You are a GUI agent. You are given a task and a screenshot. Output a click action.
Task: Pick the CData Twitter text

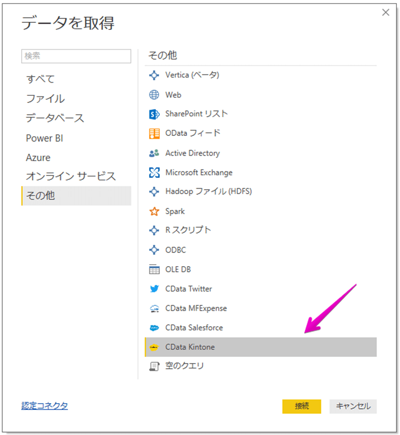click(x=189, y=289)
